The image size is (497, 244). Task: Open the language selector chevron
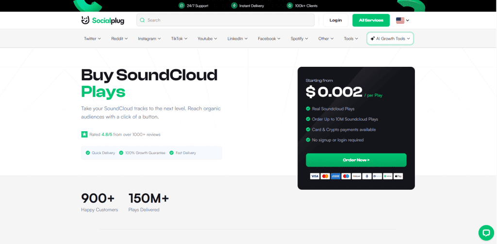click(408, 20)
